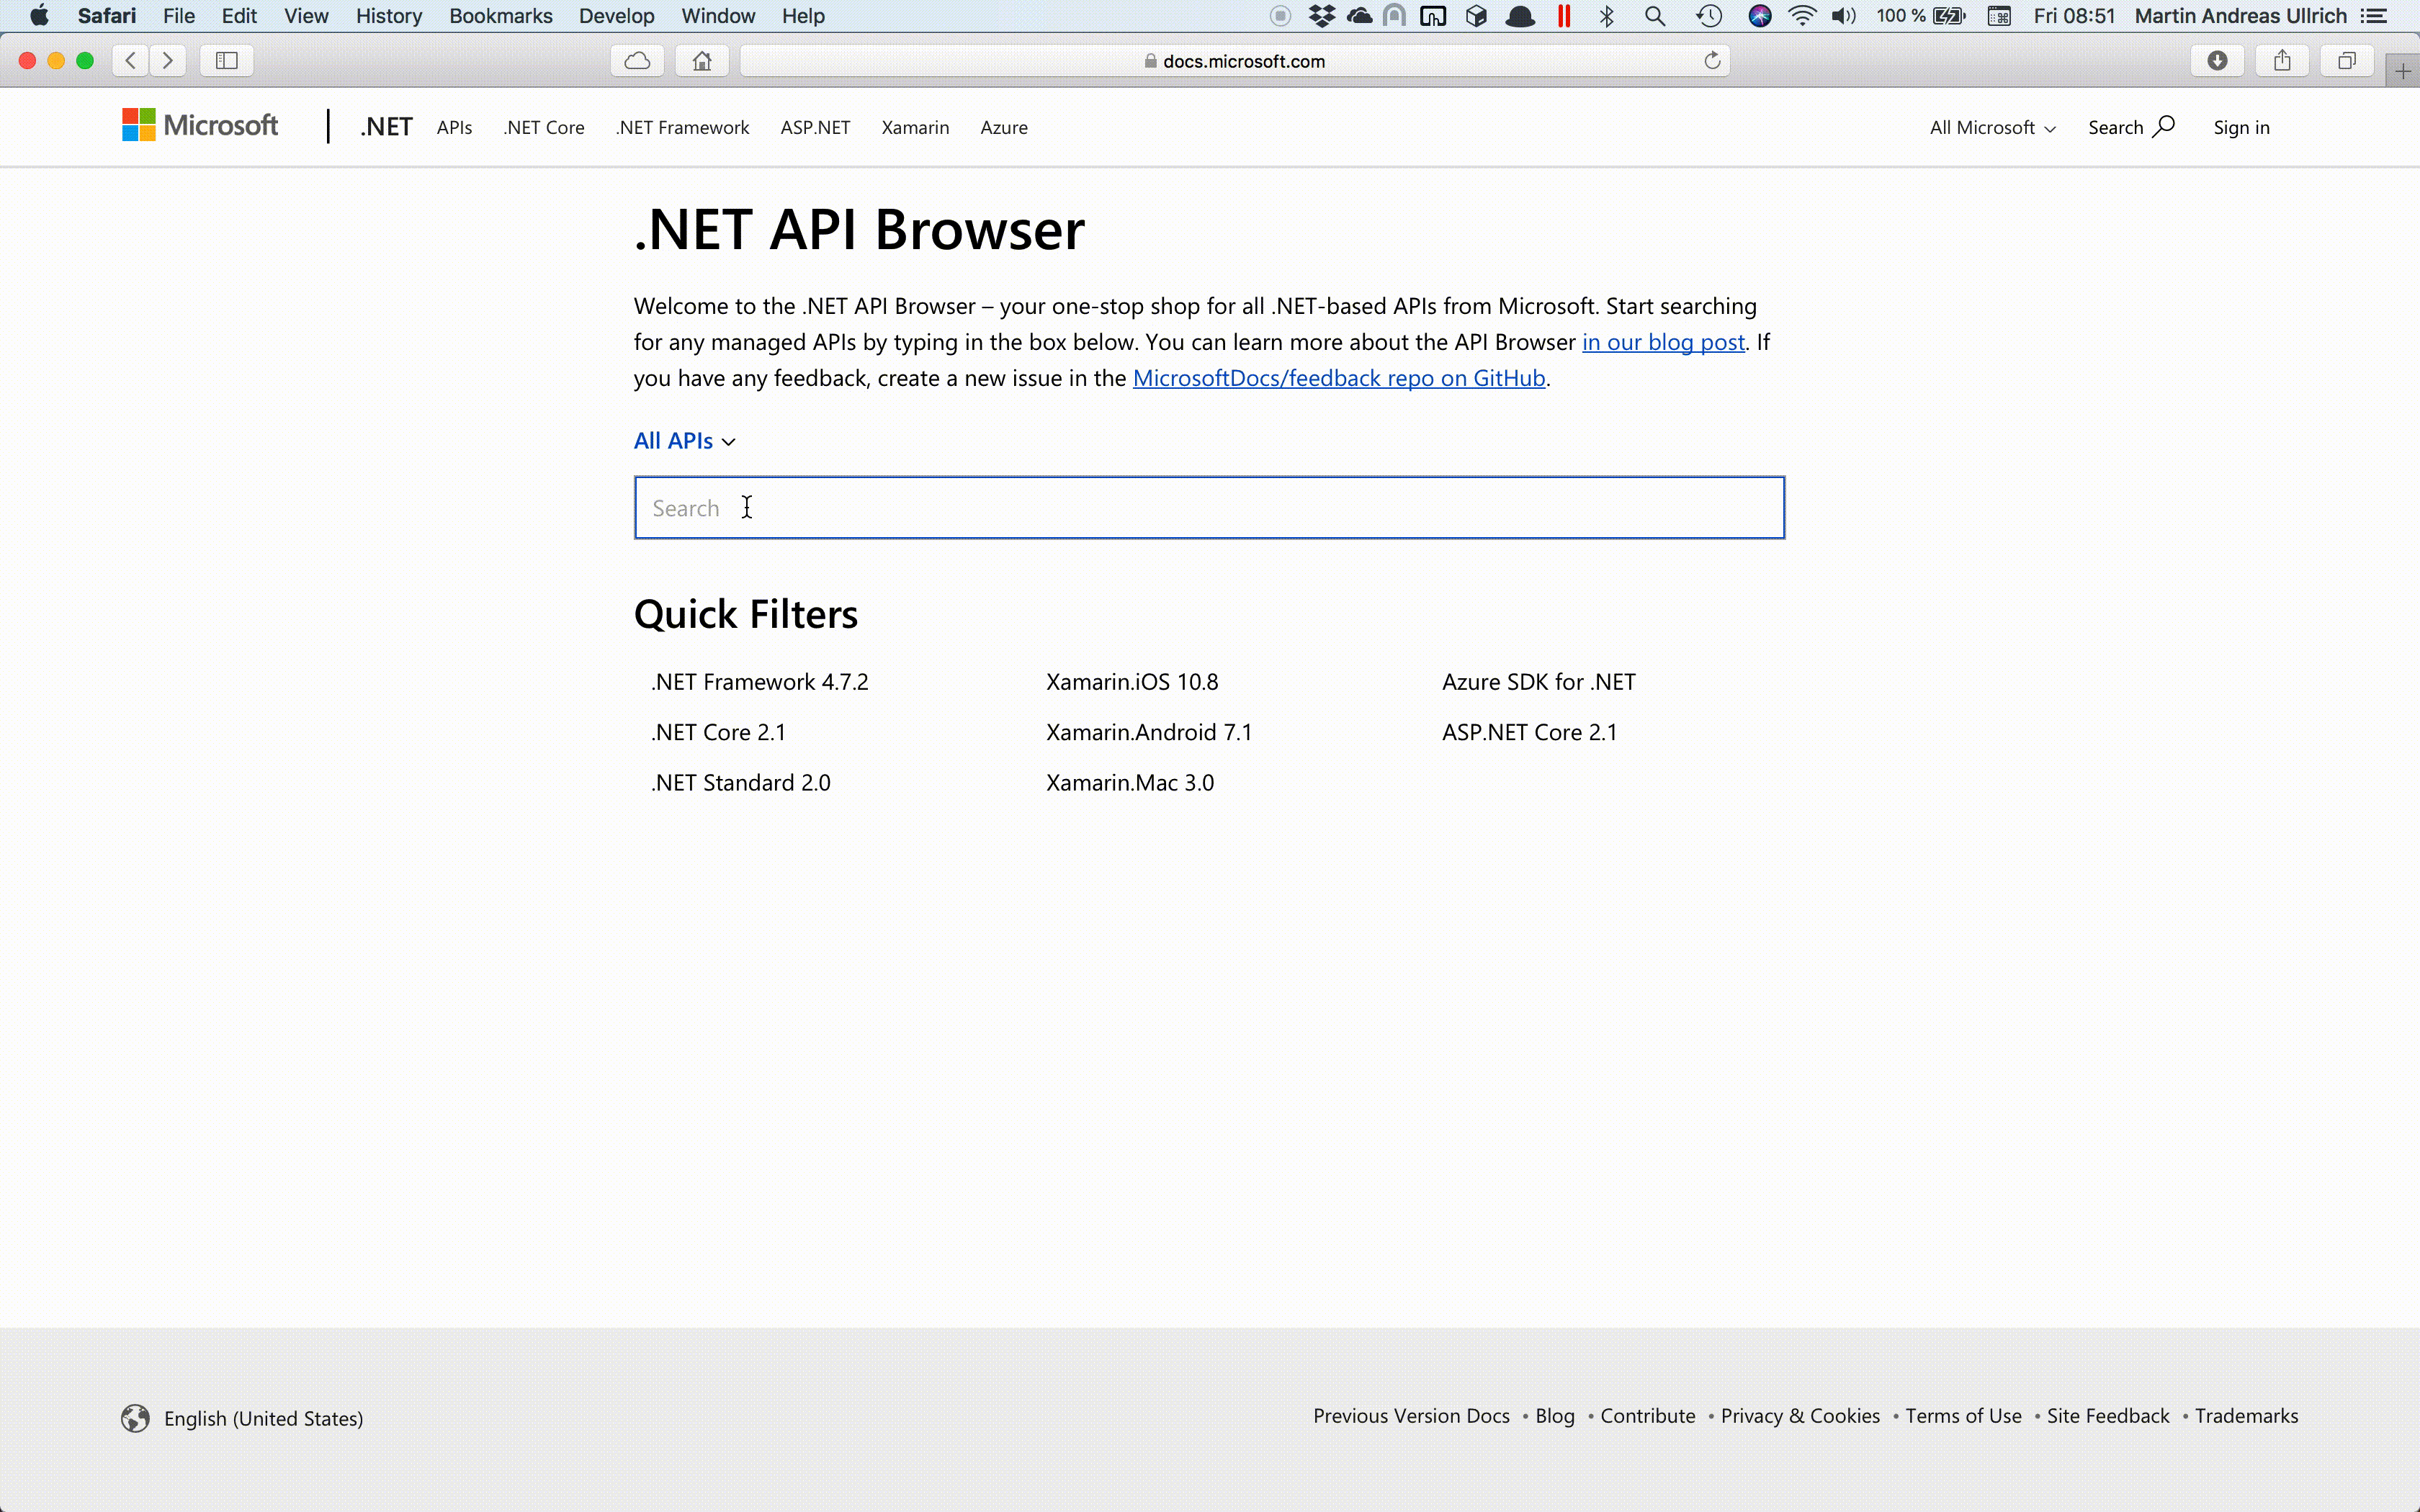Click the Microsoft logo

coord(200,126)
